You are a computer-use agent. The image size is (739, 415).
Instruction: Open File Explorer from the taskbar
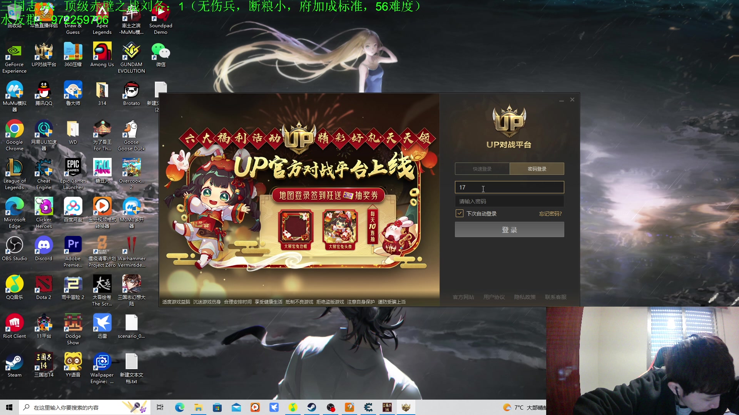click(x=199, y=407)
